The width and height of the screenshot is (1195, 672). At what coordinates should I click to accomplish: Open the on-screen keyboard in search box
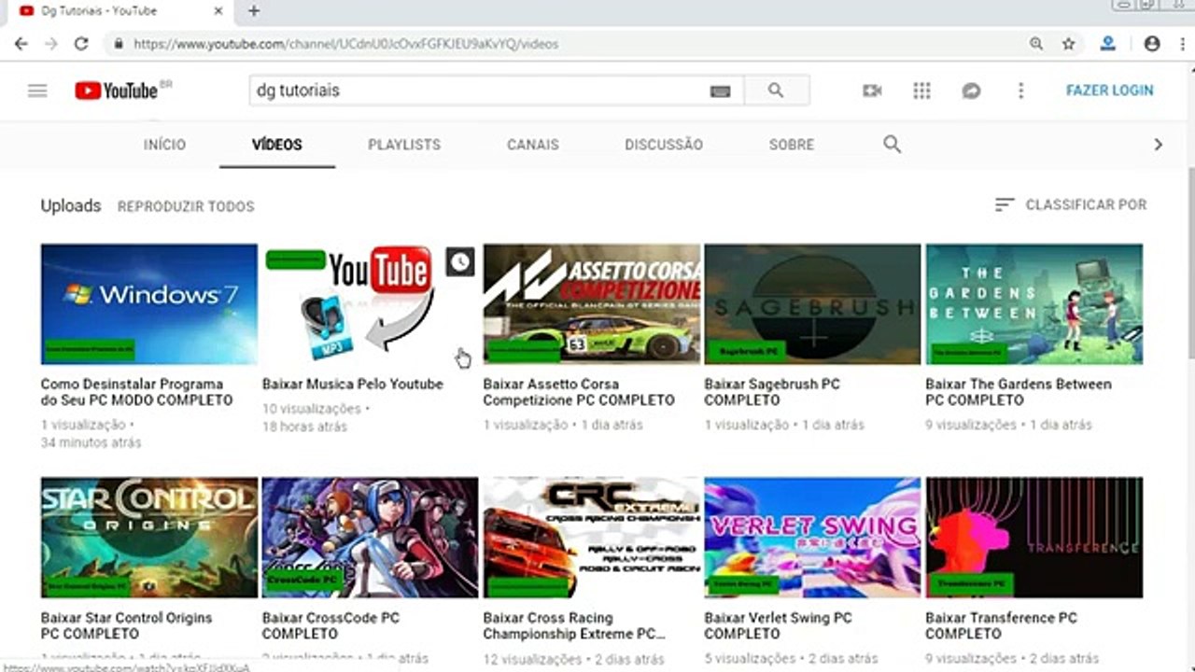click(720, 91)
